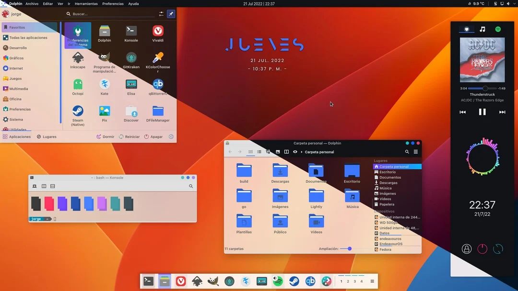Screen dimensions: 518x291
Task: Select the Spotify icon in the music widget
Action: [x=498, y=29]
